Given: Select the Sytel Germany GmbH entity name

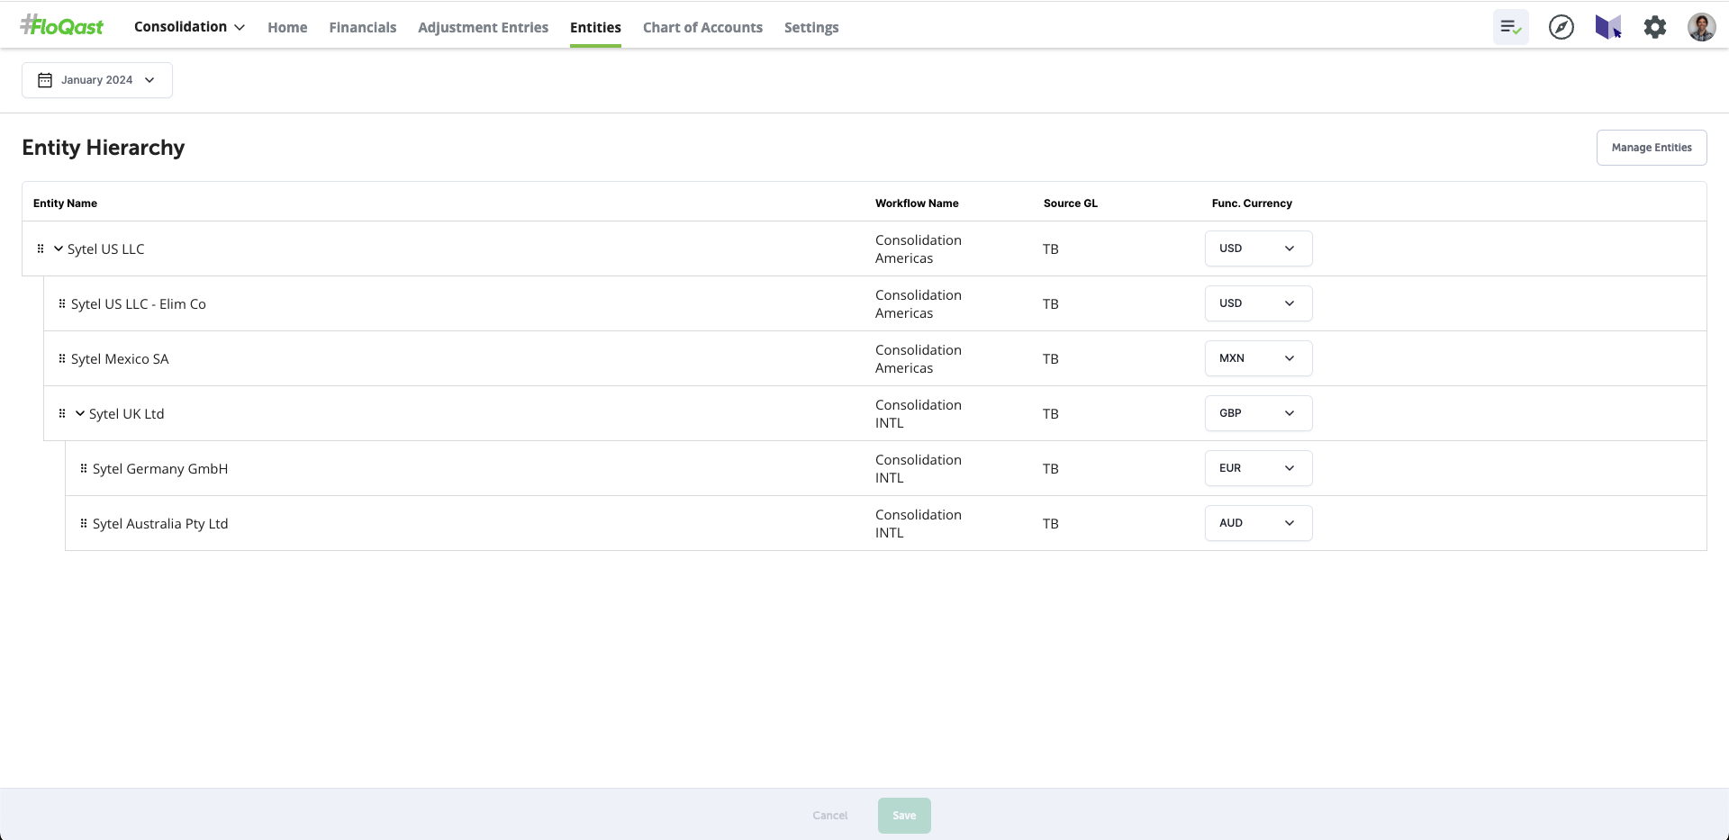Looking at the screenshot, I should tap(160, 469).
